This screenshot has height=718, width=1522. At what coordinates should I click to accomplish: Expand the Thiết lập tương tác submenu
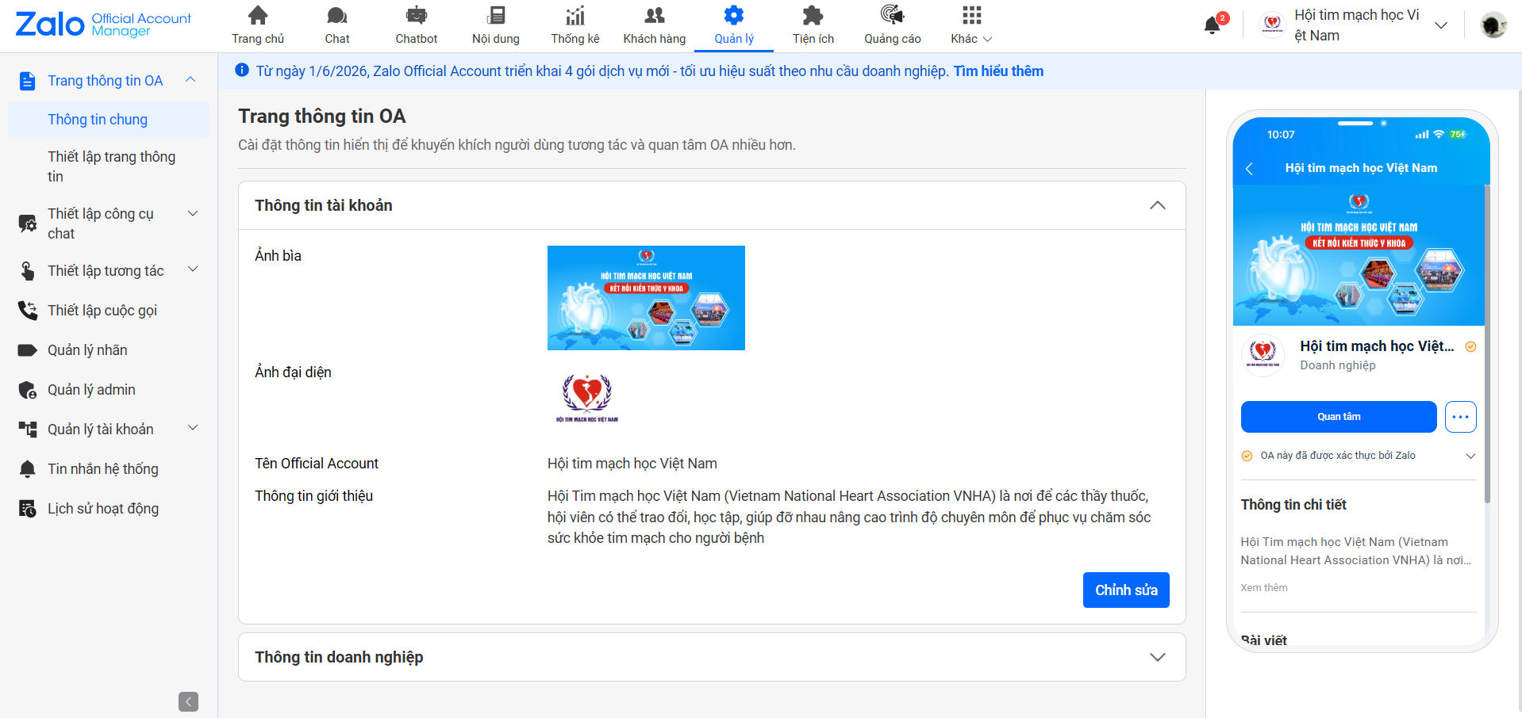click(x=193, y=269)
